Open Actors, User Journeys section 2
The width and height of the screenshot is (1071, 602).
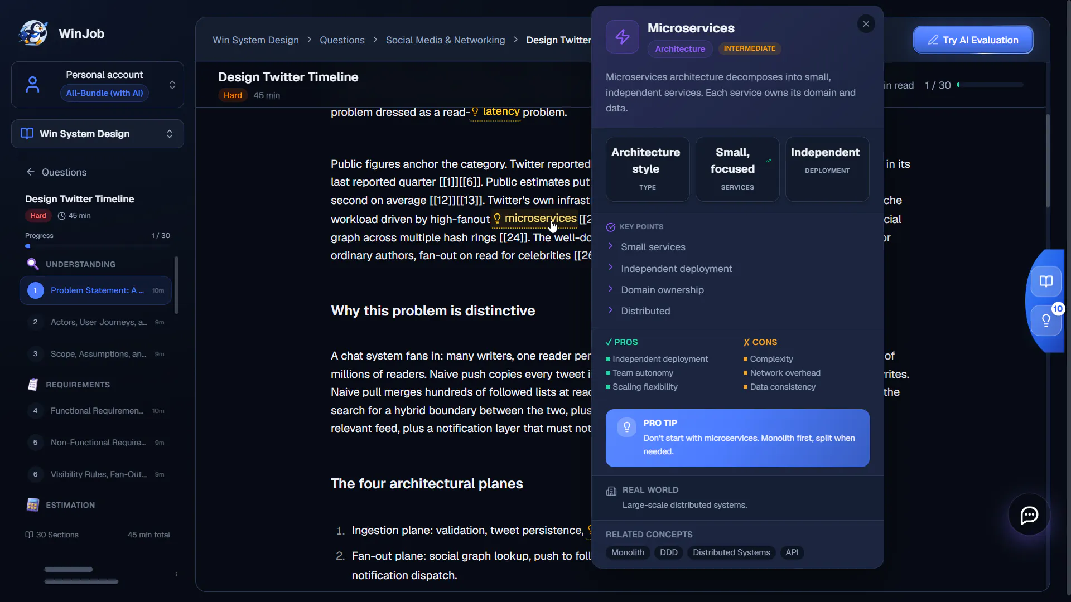click(96, 322)
